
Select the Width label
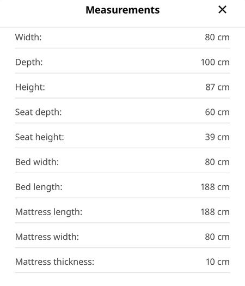point(28,37)
